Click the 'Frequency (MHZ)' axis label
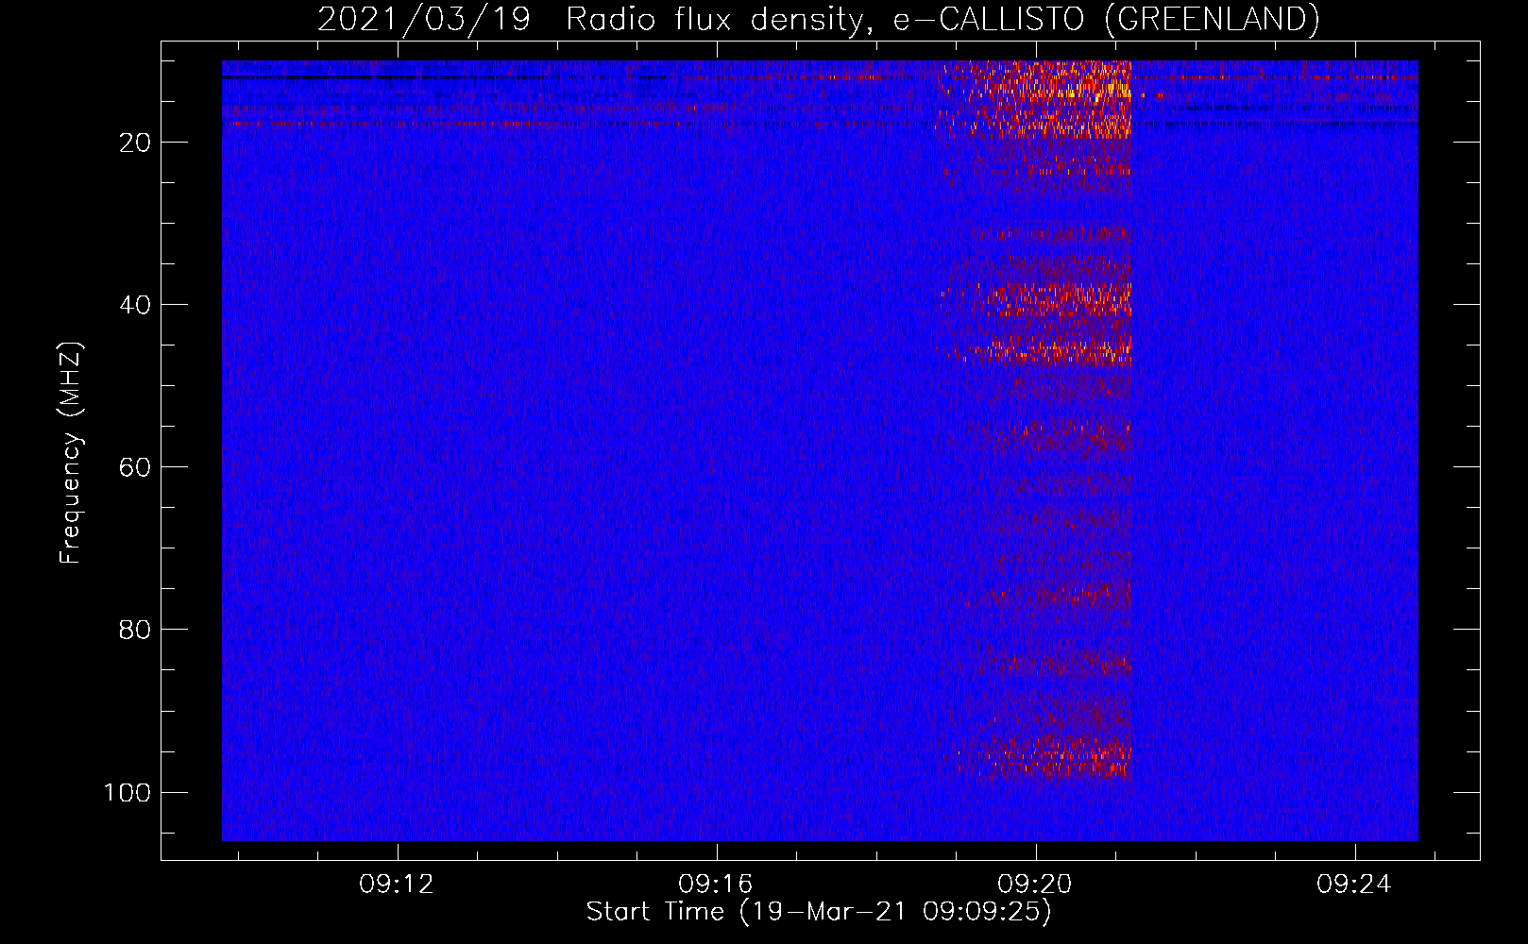 click(x=71, y=453)
